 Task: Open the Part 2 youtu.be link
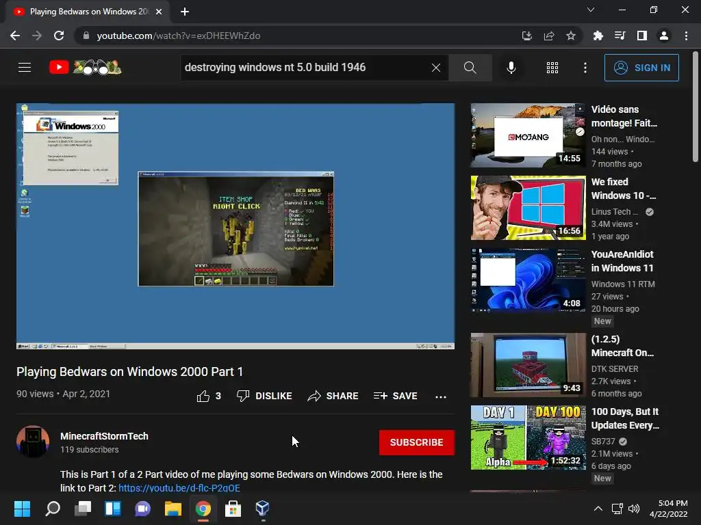pos(179,488)
